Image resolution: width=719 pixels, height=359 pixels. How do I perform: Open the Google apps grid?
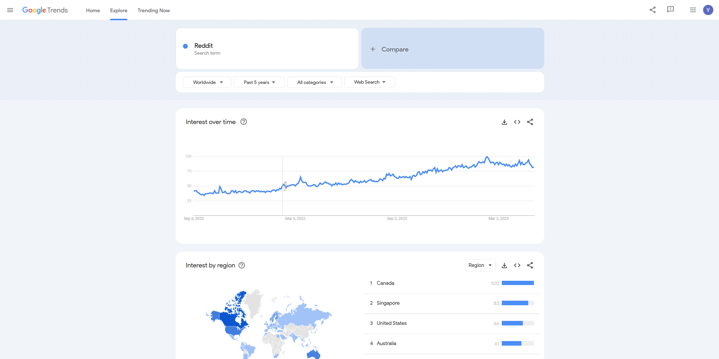point(693,10)
